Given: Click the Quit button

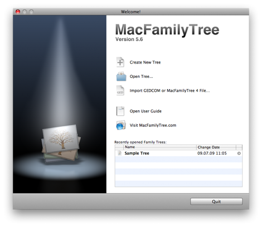Looking at the screenshot, I should coord(216,201).
